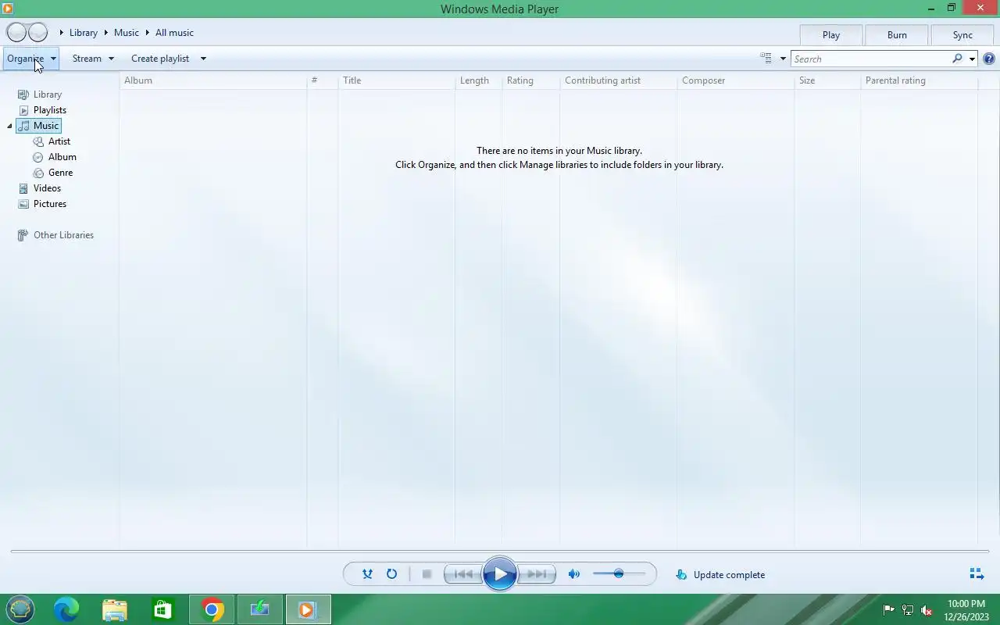This screenshot has height=625, width=1000.
Task: Click the Stop playback button
Action: point(427,574)
